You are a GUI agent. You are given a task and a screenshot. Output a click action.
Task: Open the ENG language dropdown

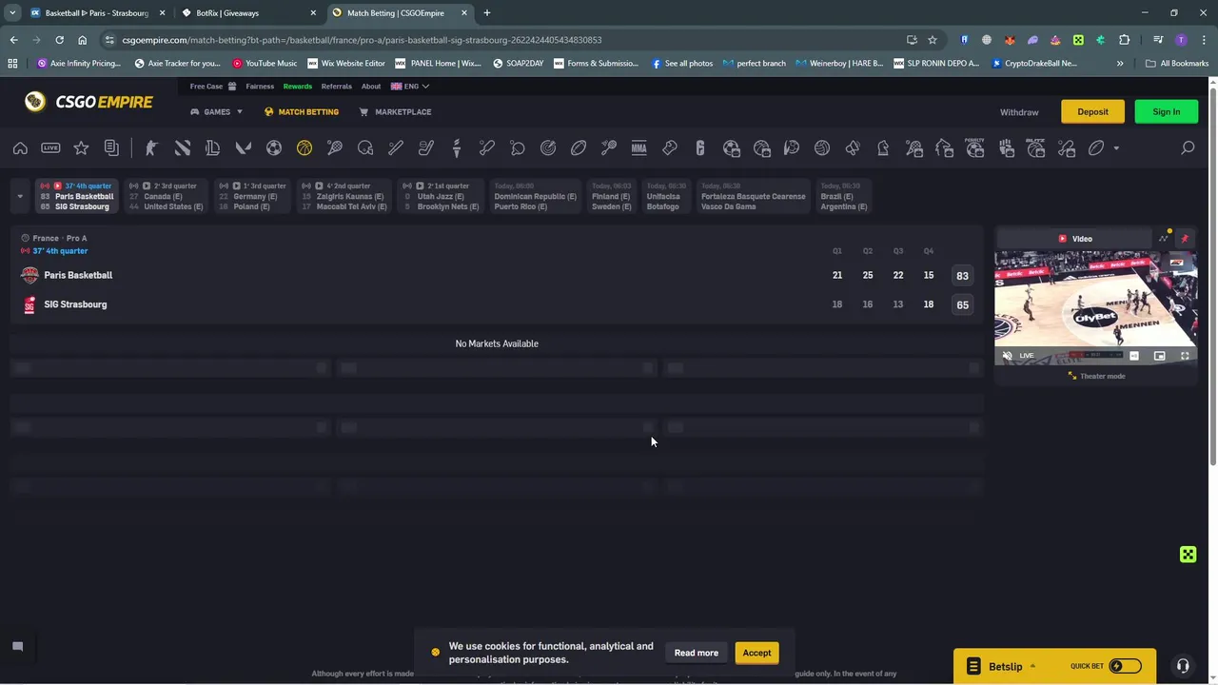[410, 87]
